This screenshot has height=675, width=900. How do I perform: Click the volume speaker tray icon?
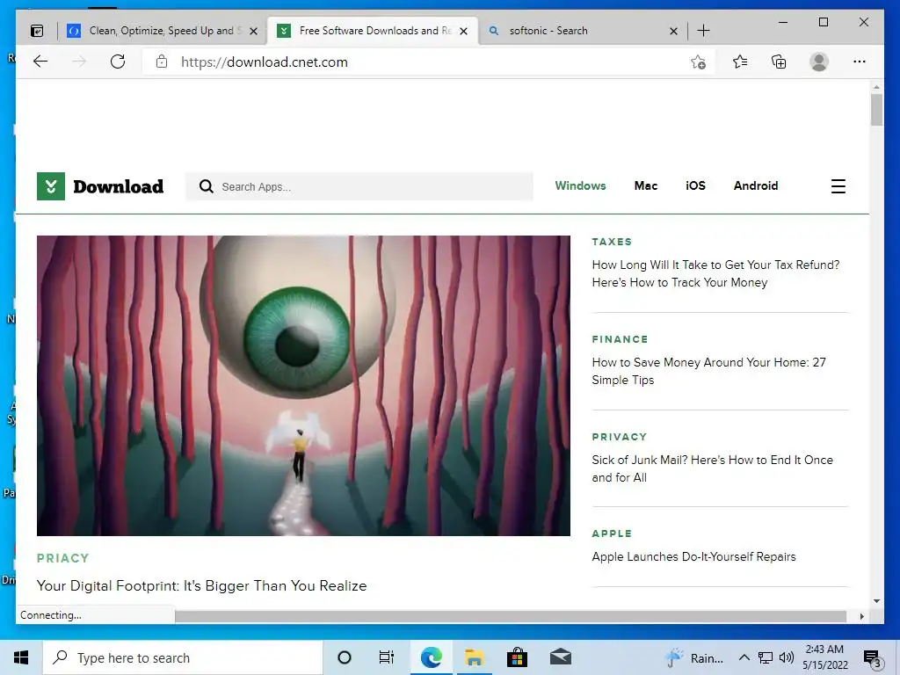tap(787, 657)
